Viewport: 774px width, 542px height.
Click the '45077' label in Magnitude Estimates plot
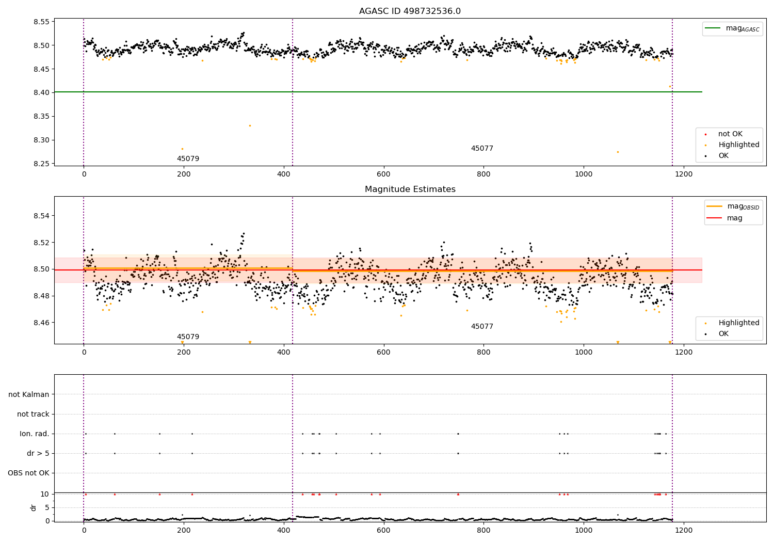click(x=482, y=327)
